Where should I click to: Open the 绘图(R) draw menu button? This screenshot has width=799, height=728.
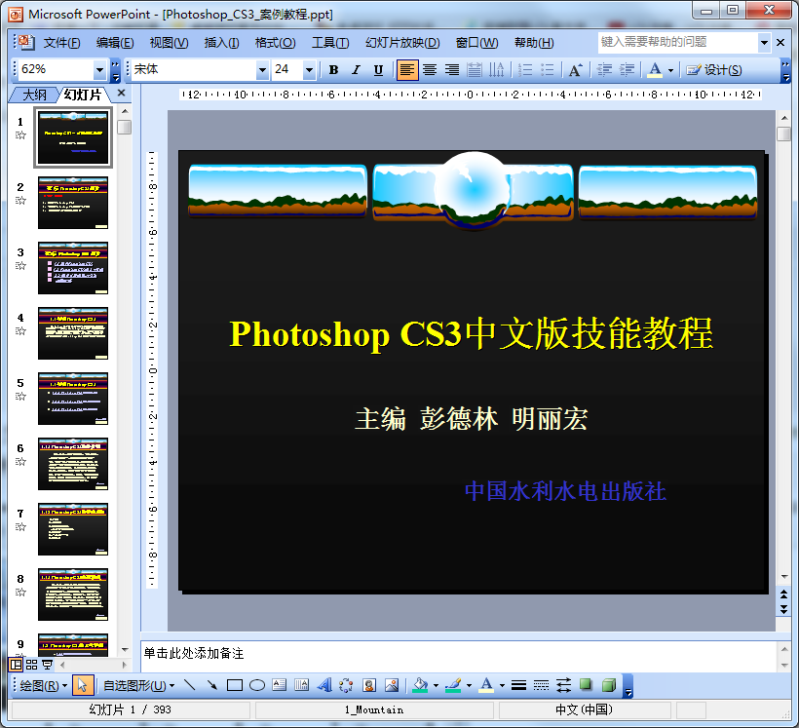[x=43, y=685]
